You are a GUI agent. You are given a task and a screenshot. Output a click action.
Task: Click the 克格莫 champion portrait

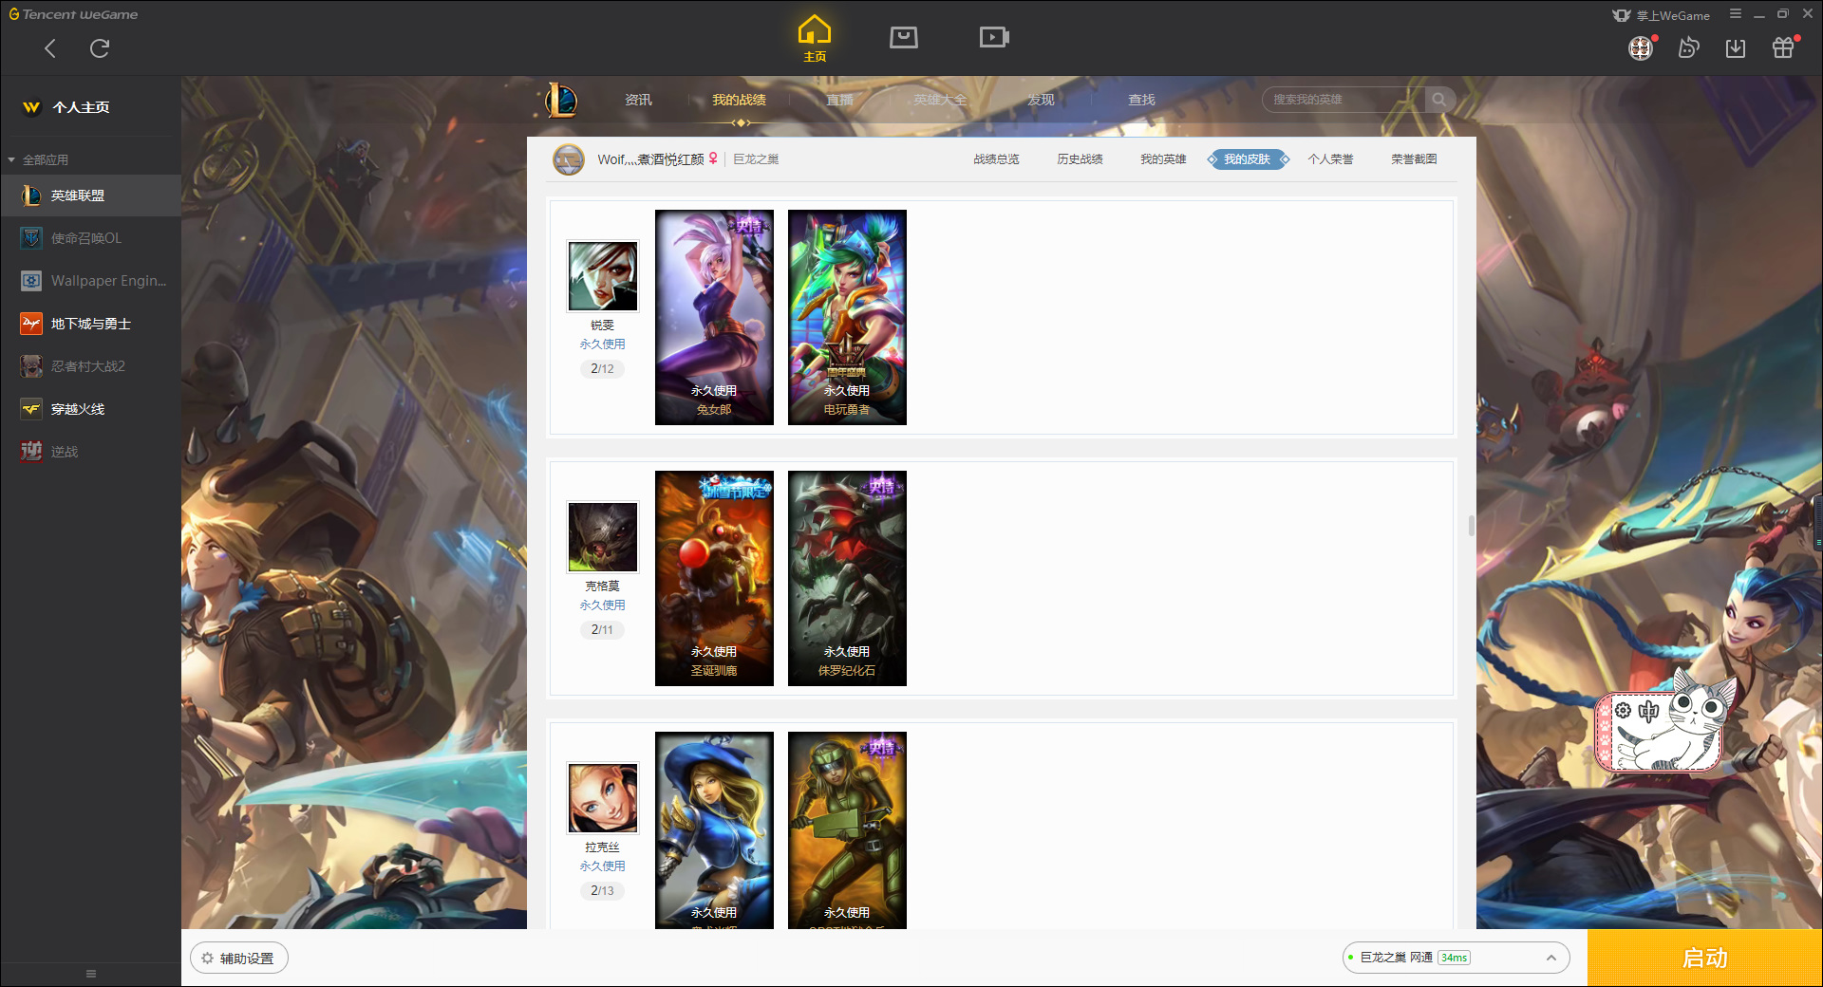coord(603,536)
